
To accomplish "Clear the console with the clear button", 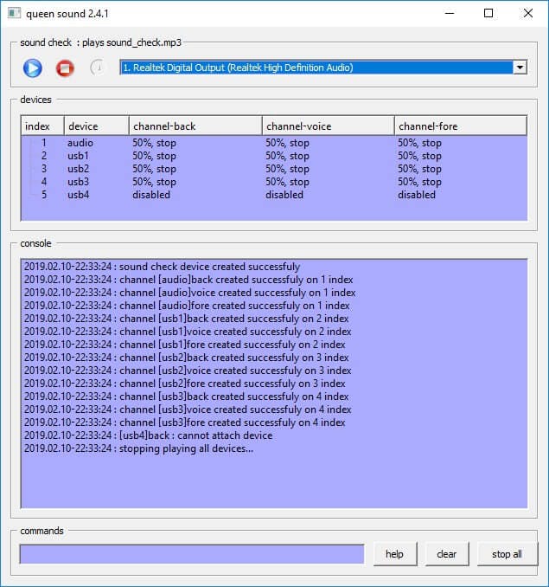I will click(x=446, y=554).
